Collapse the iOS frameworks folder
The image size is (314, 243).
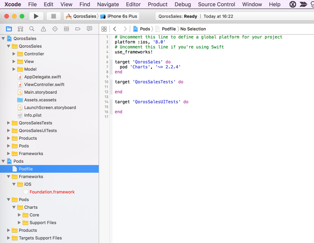[x=14, y=184]
